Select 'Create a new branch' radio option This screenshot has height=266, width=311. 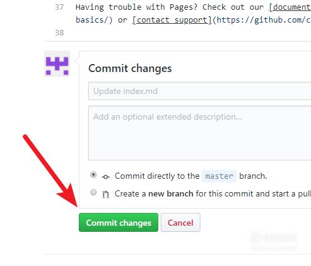[93, 192]
